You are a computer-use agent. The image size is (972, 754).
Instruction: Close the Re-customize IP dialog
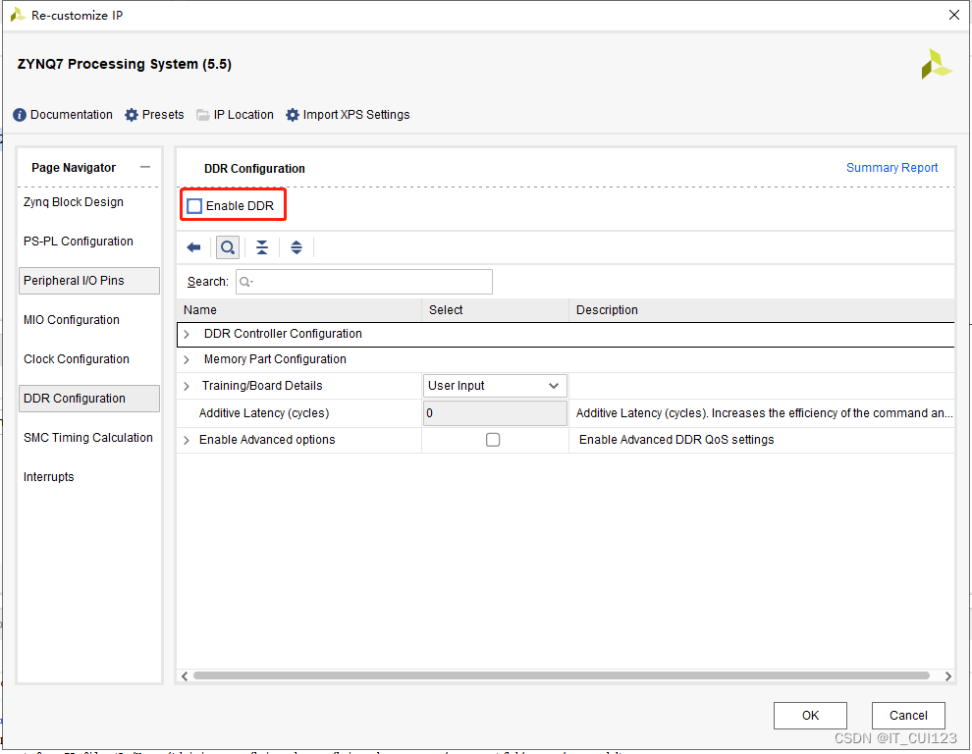click(954, 15)
